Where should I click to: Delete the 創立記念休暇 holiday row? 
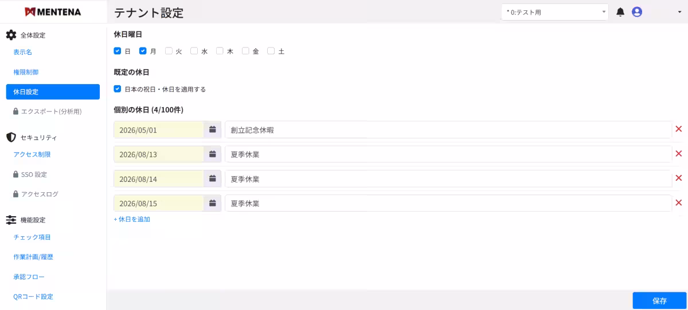679,129
